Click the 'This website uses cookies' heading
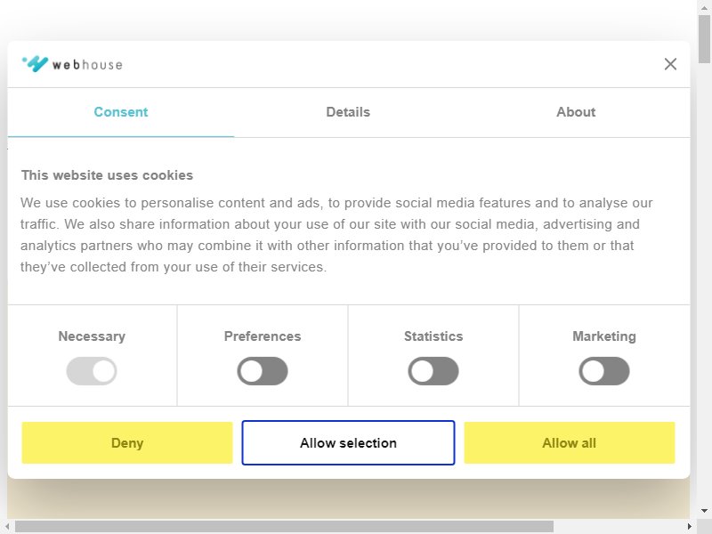 [107, 175]
